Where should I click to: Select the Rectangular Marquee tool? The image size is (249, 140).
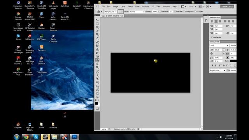coord(97,23)
